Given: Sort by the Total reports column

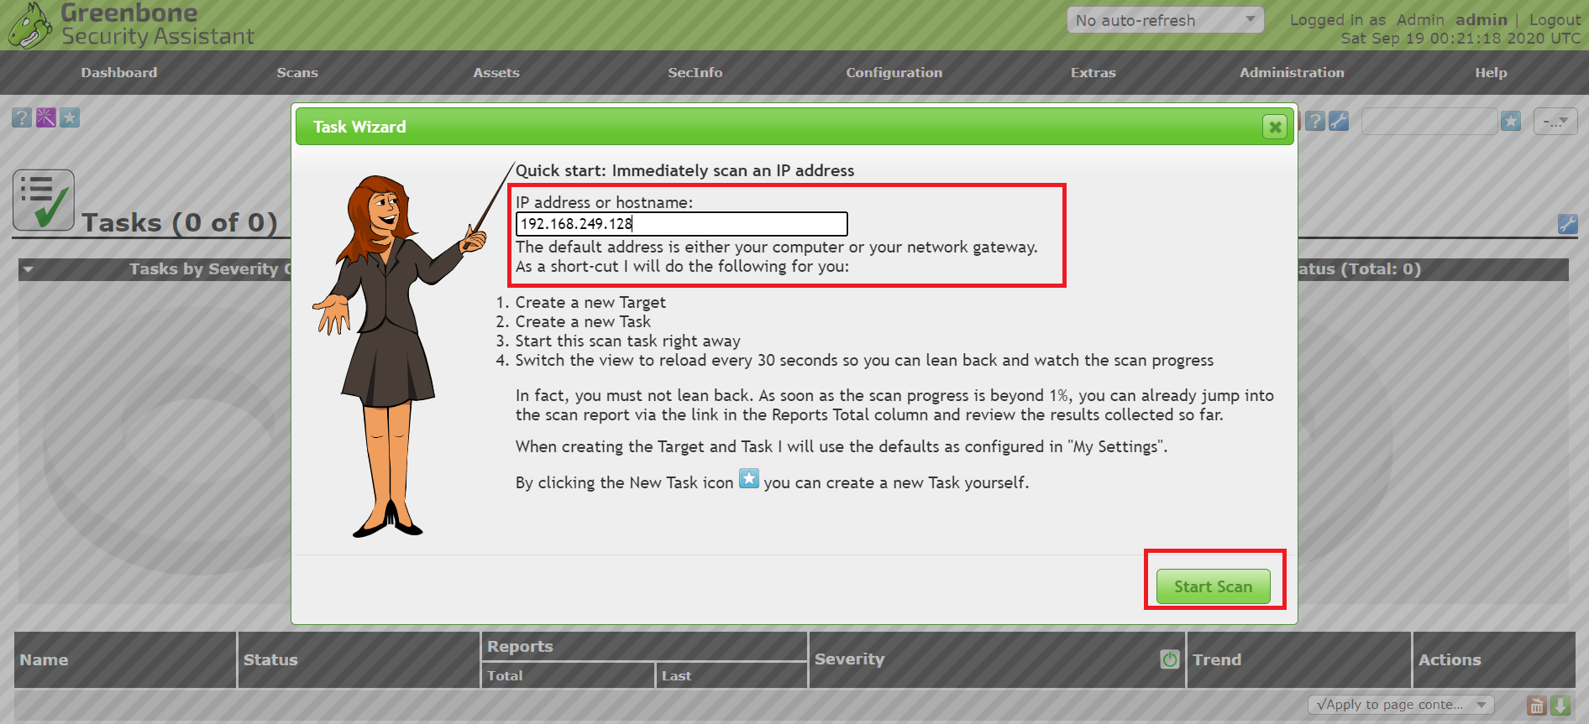Looking at the screenshot, I should 505,675.
